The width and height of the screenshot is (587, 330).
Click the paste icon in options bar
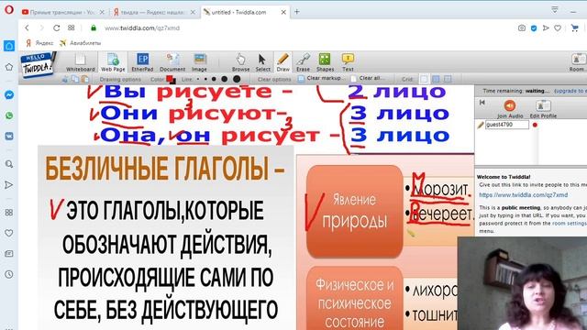click(x=85, y=79)
